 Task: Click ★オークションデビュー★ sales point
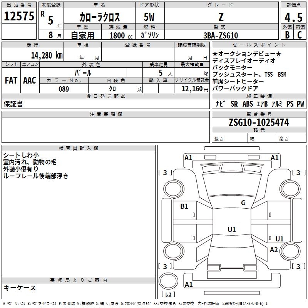tap(247, 54)
